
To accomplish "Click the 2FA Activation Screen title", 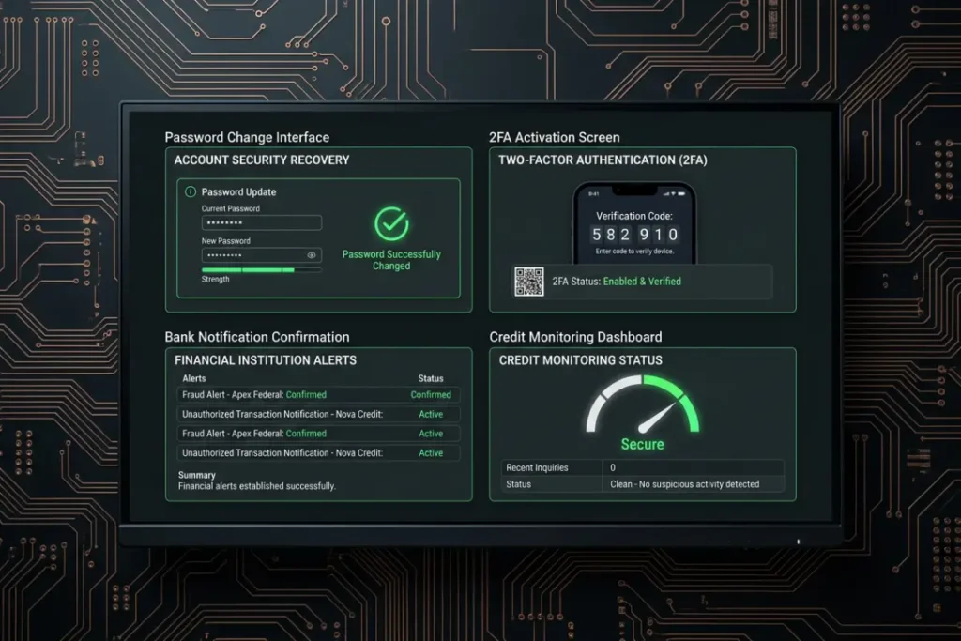I will tap(555, 137).
